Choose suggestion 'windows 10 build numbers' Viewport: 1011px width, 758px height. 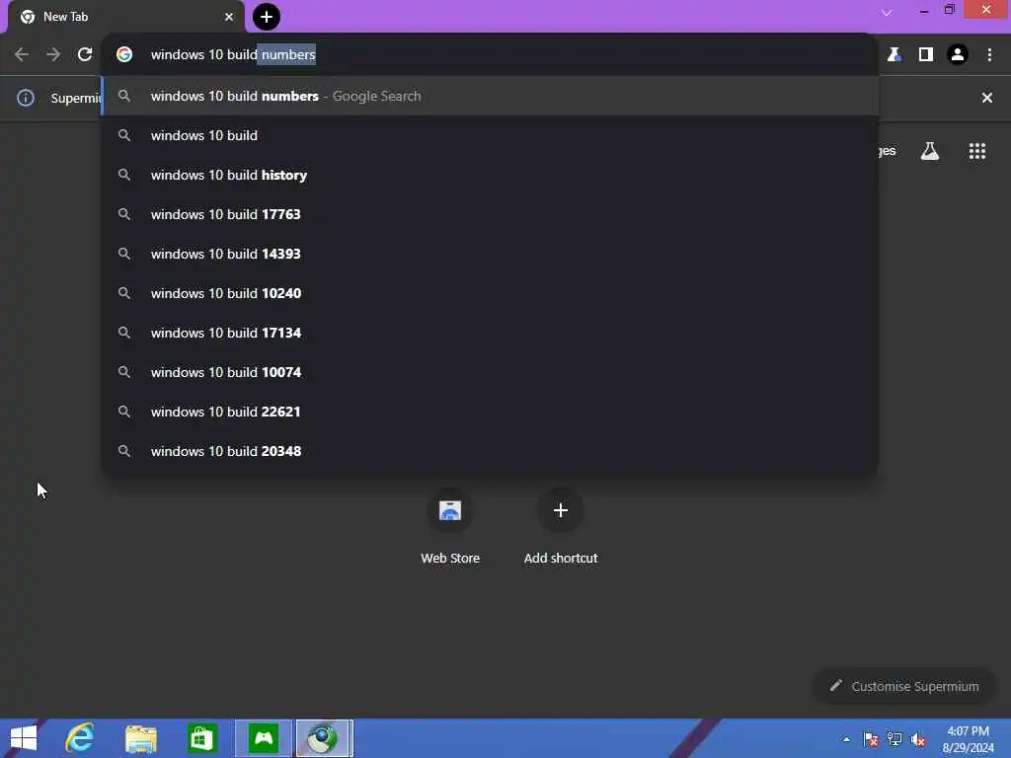point(490,96)
